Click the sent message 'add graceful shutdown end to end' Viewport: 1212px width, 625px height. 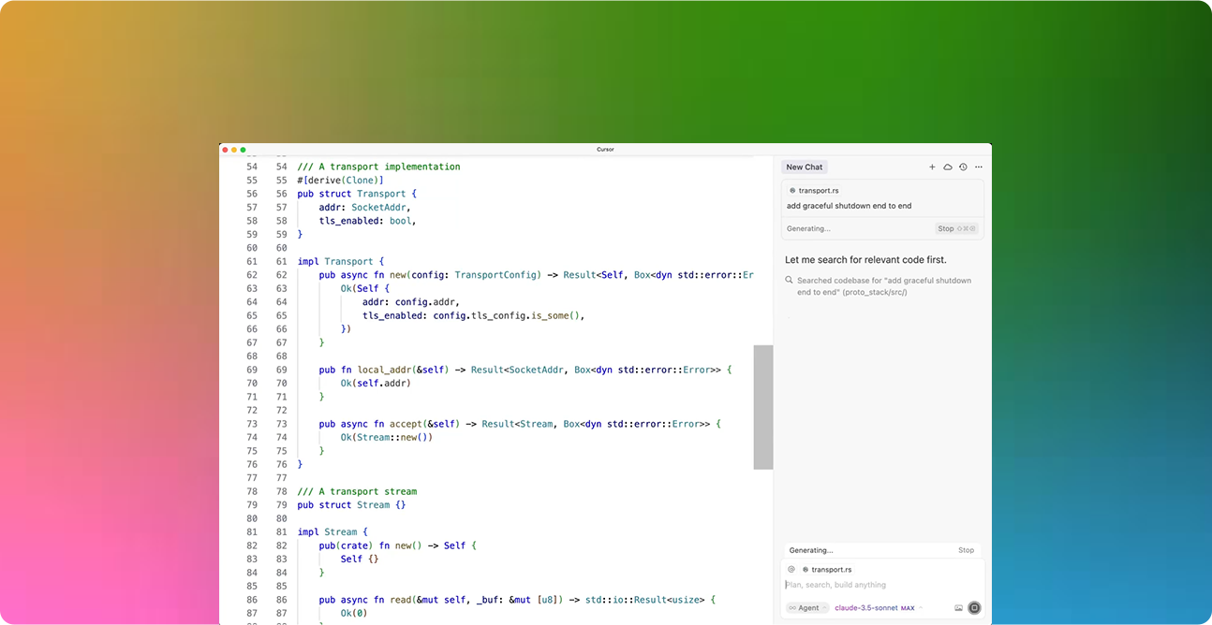tap(850, 206)
